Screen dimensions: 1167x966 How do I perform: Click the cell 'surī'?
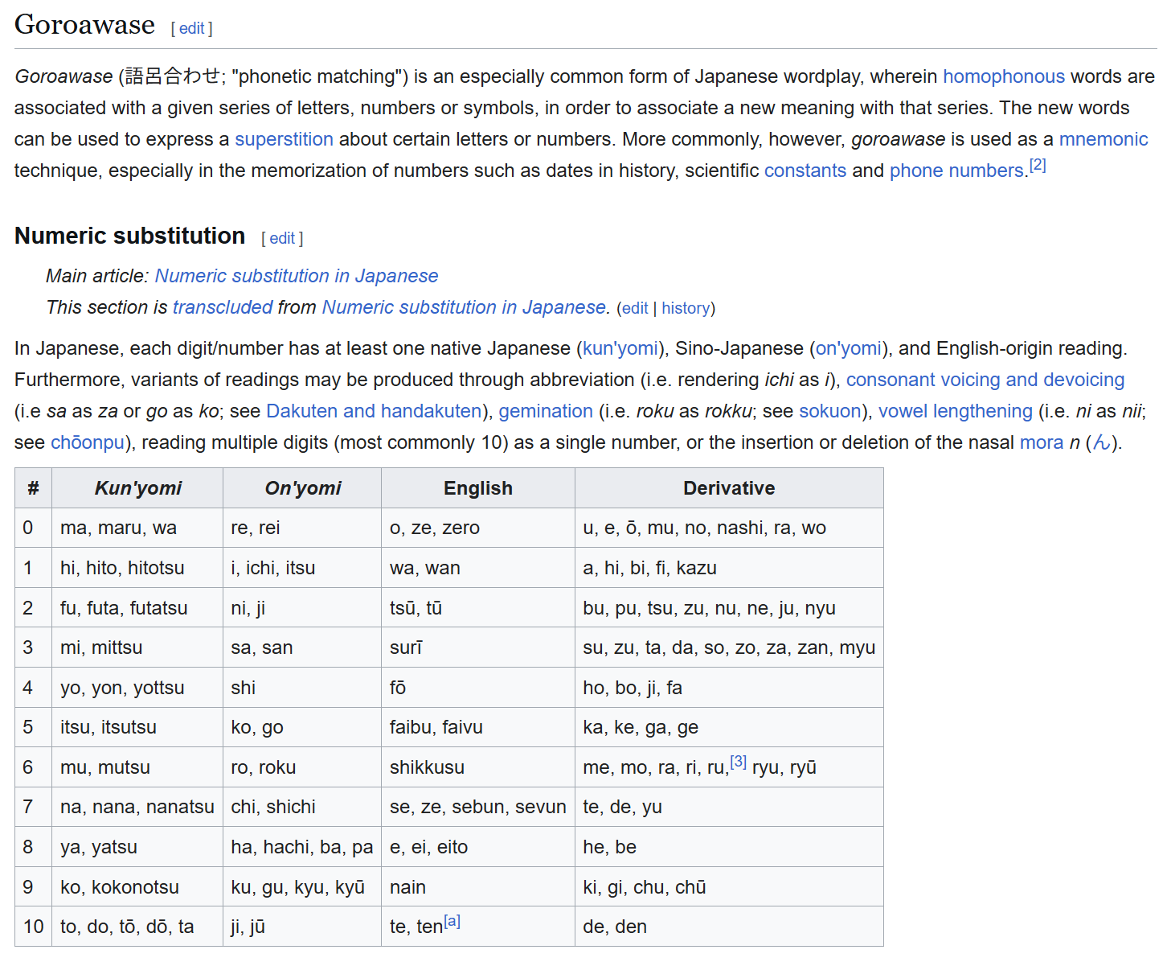coord(478,647)
